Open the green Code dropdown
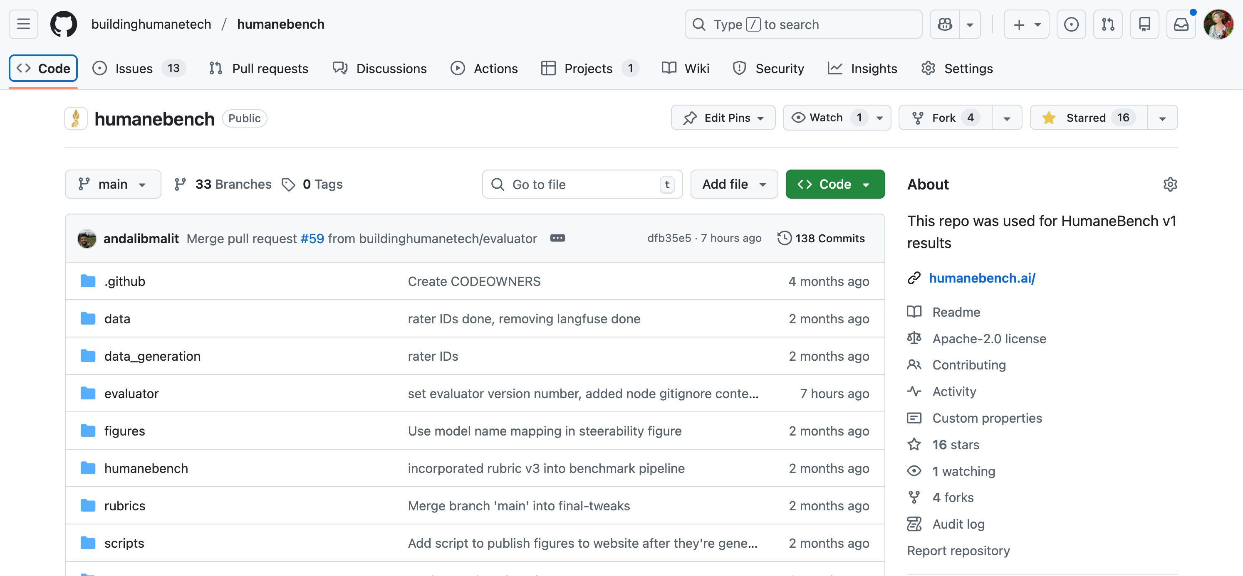Viewport: 1243px width, 576px height. [x=834, y=184]
